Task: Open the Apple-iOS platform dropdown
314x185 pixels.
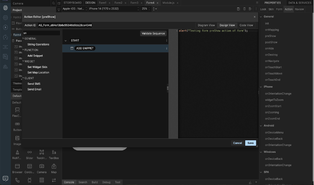Action: (75, 9)
